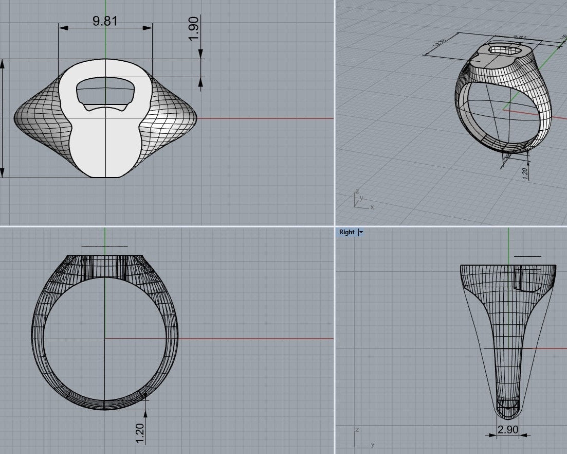Click the vertical divider between the top viewports
Viewport: 567px width, 454px height.
[335, 112]
